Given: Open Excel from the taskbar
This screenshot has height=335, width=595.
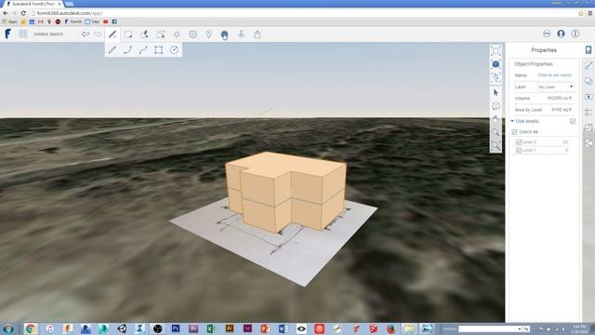Looking at the screenshot, I should tap(211, 328).
